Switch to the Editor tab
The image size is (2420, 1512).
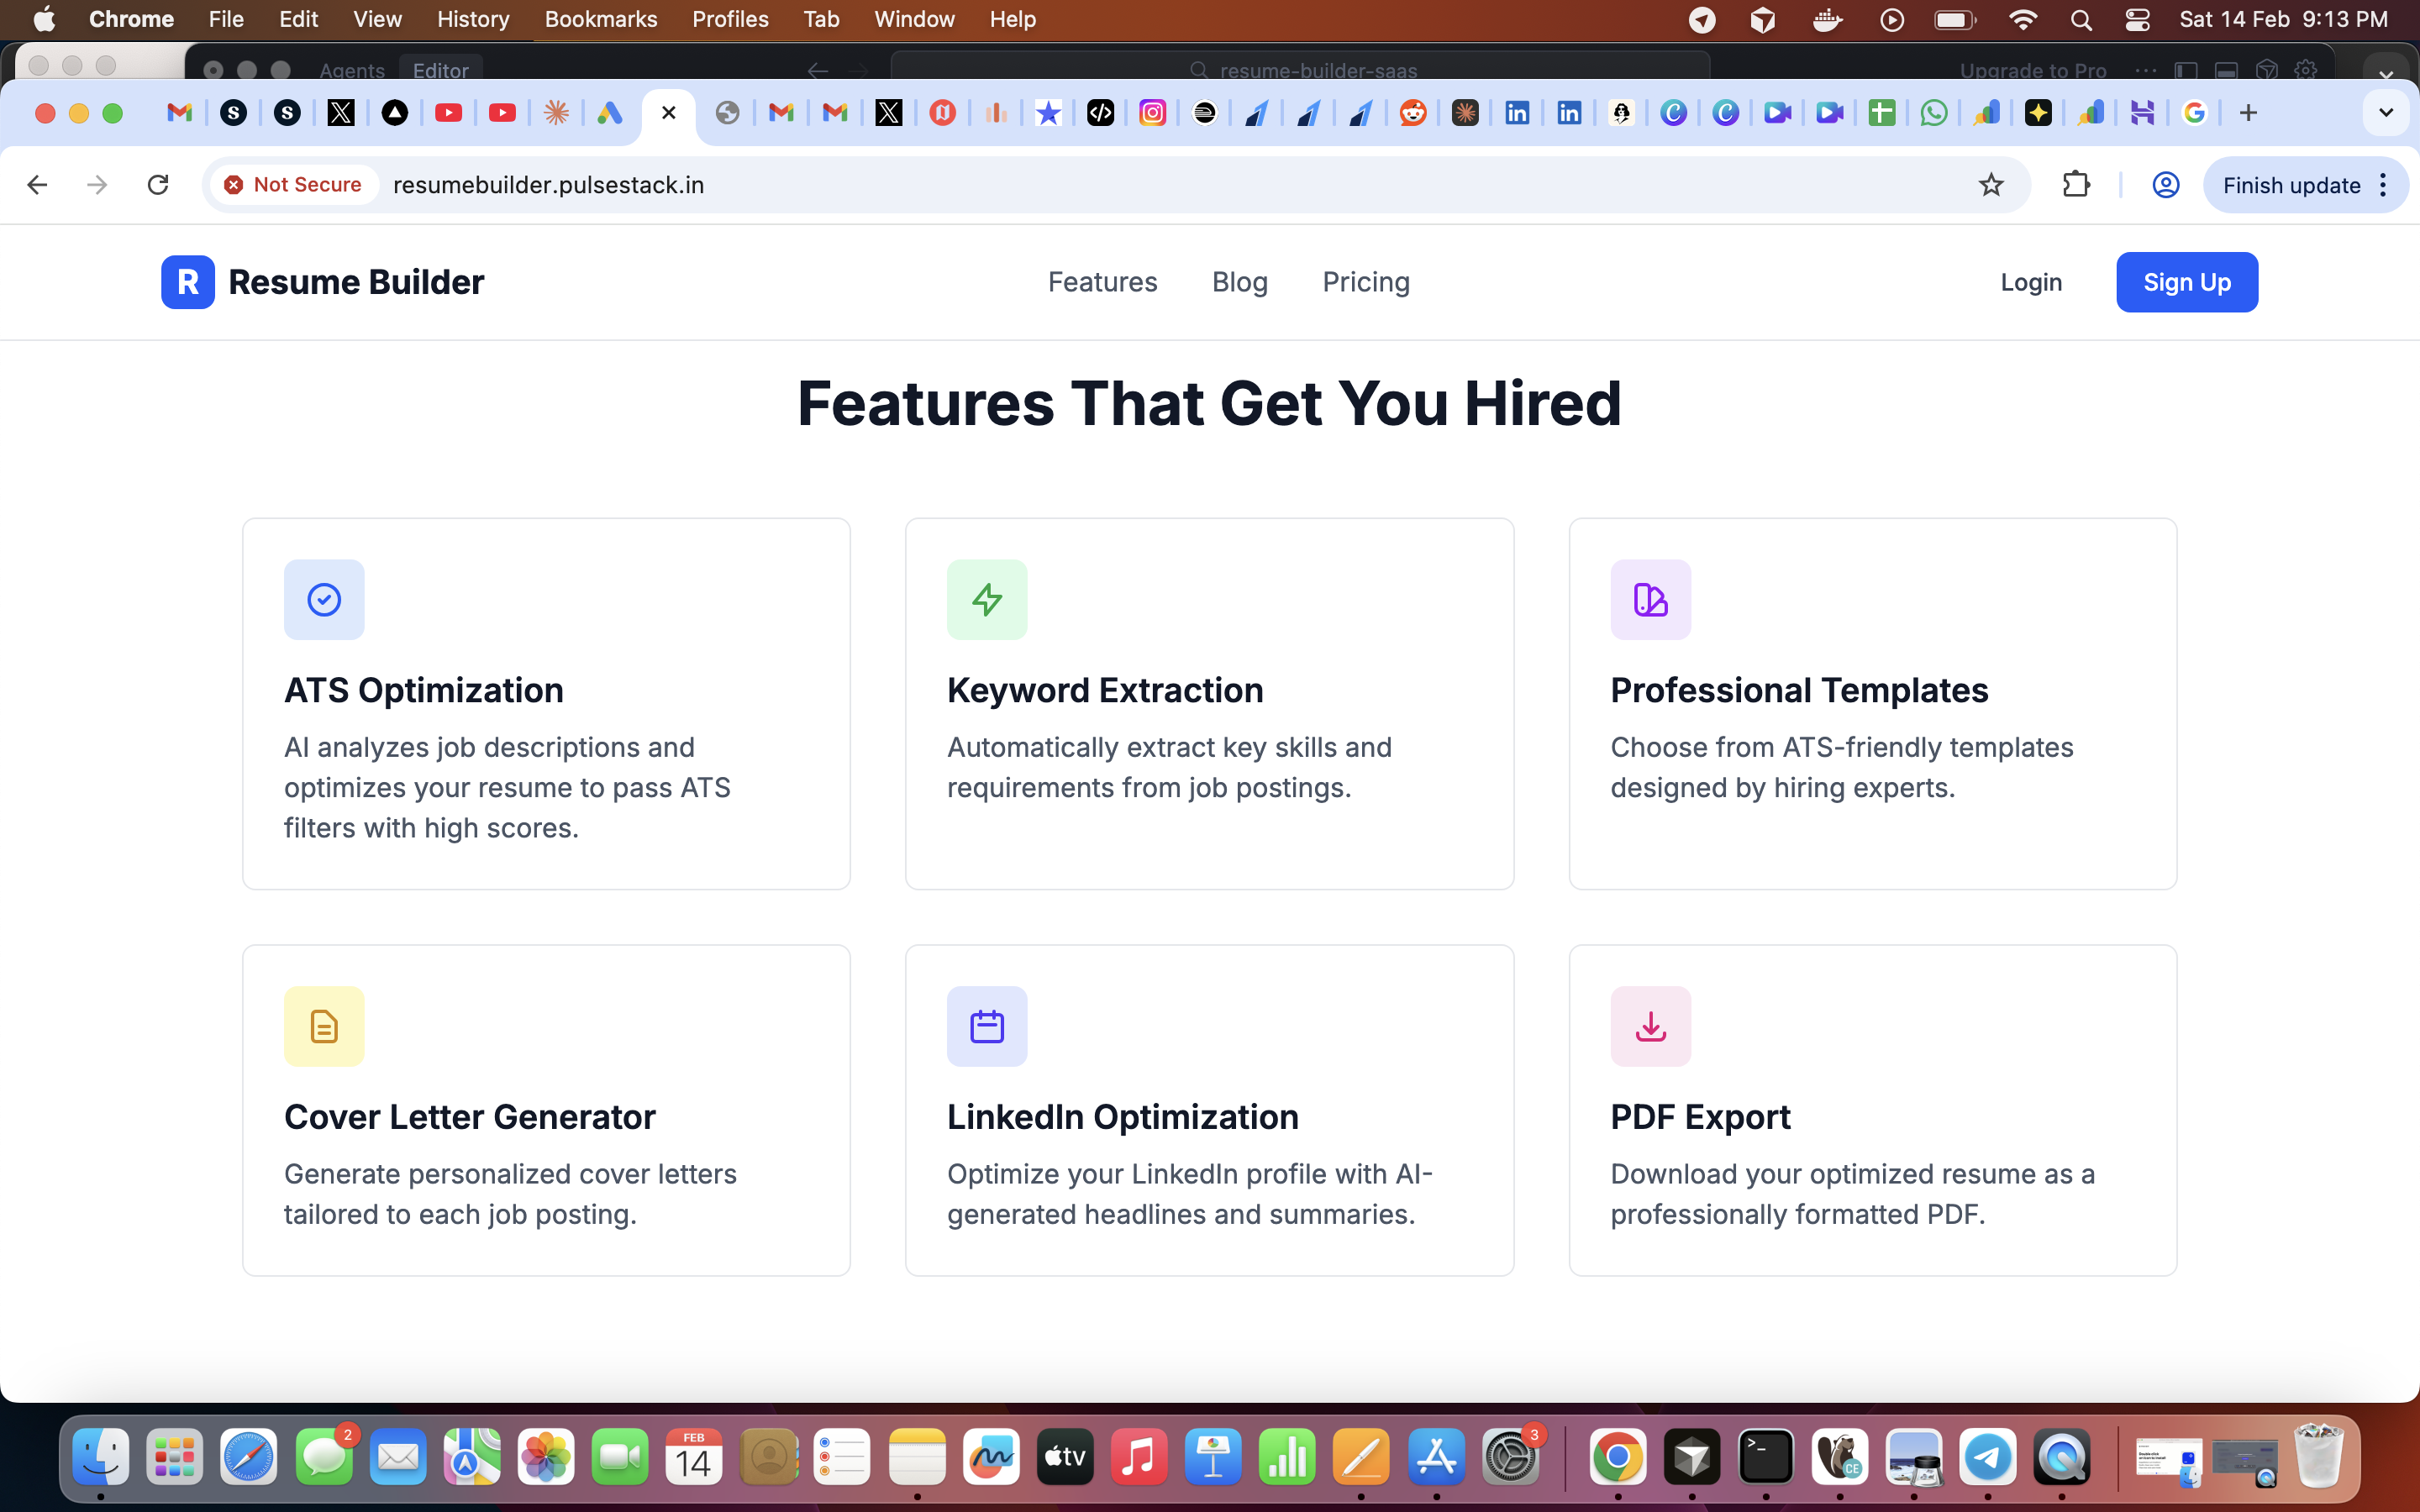[440, 70]
